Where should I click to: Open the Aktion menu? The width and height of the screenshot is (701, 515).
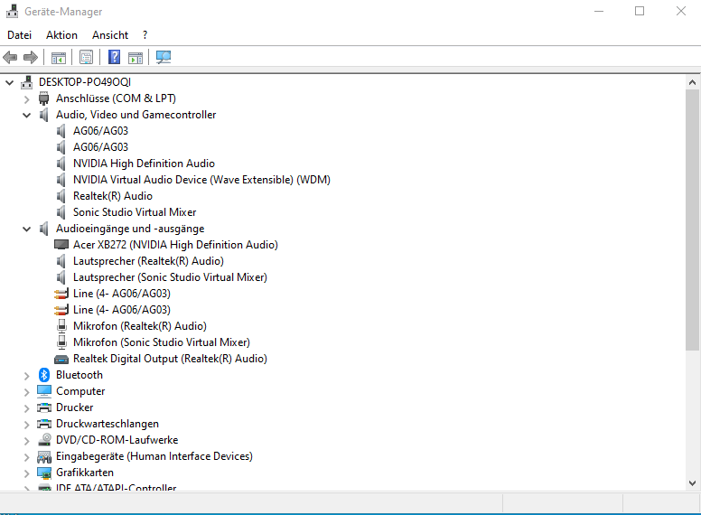coord(61,35)
